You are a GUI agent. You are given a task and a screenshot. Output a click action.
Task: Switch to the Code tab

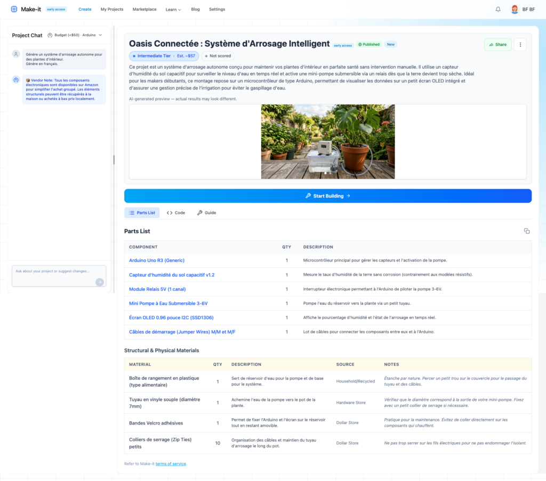tap(176, 213)
